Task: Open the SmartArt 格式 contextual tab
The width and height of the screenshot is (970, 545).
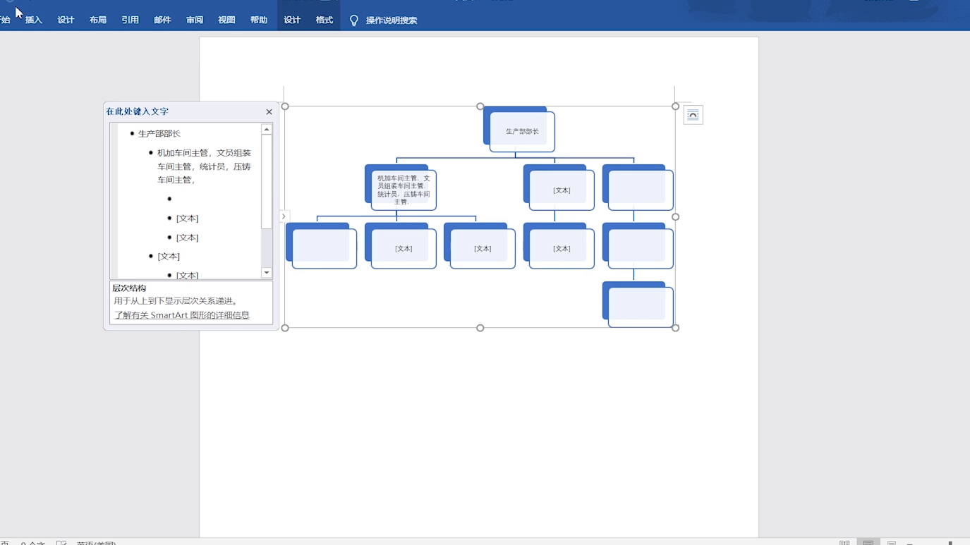Action: click(x=325, y=20)
